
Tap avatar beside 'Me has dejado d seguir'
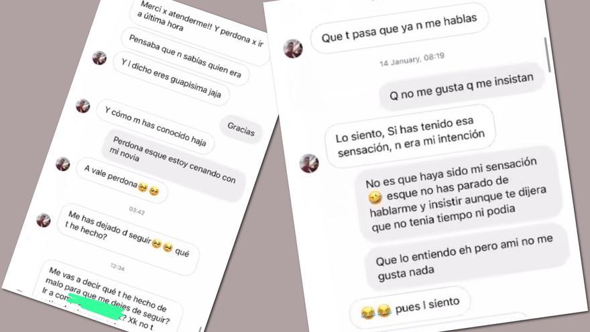(x=44, y=220)
